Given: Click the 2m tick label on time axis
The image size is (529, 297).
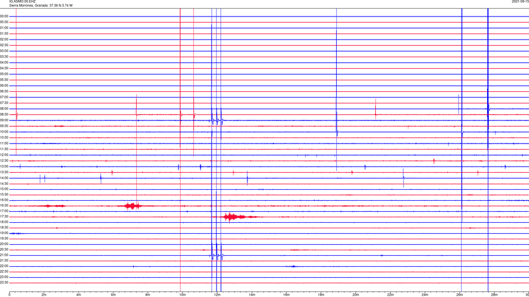Looking at the screenshot, I should coord(44,295).
